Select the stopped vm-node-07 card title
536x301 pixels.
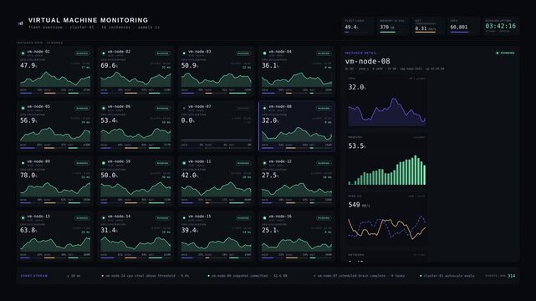(200, 106)
